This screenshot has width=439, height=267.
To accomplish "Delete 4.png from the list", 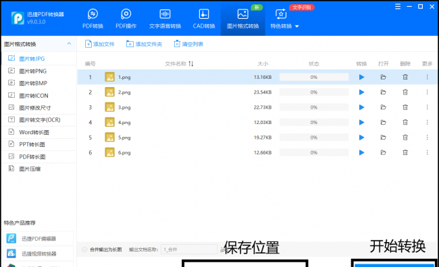I will click(x=405, y=122).
